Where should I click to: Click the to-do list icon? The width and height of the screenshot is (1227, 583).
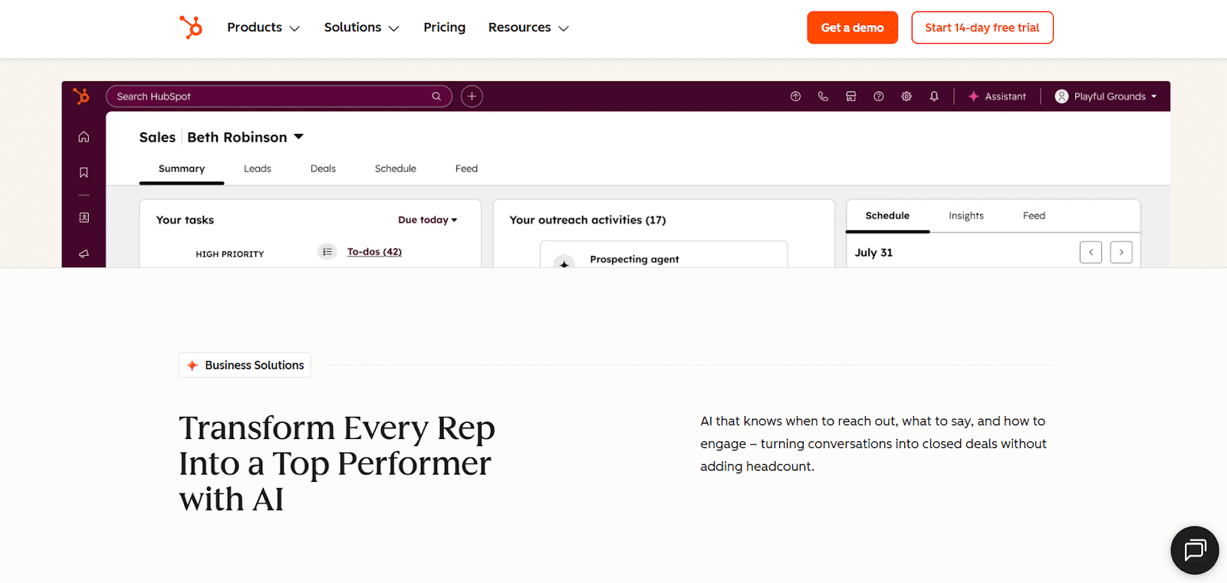pyautogui.click(x=327, y=252)
